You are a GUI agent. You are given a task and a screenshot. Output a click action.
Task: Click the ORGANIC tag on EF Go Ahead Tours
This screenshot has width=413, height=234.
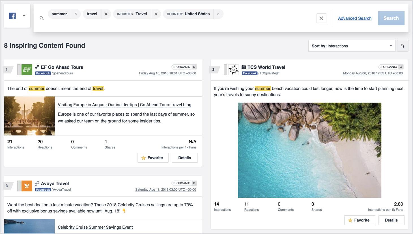pyautogui.click(x=184, y=67)
